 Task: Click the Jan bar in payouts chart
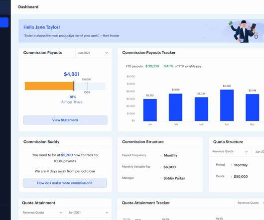pos(150,110)
